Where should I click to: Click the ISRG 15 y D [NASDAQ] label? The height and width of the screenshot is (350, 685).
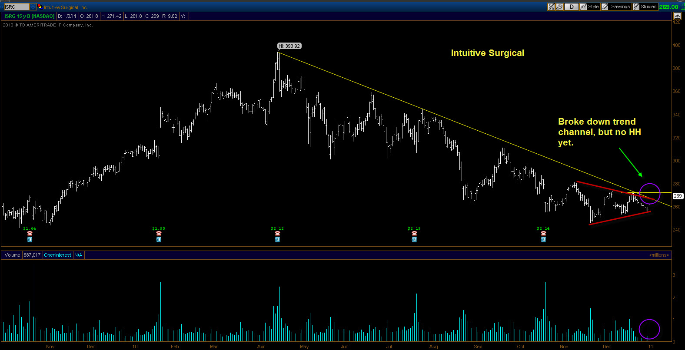click(x=30, y=16)
